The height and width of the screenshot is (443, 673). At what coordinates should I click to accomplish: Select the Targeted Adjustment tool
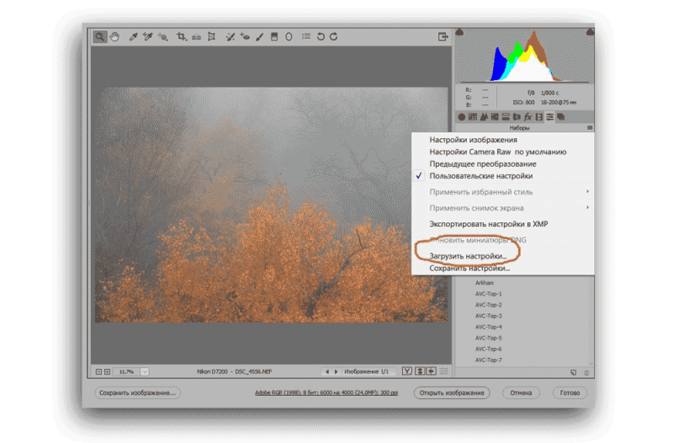coord(162,37)
